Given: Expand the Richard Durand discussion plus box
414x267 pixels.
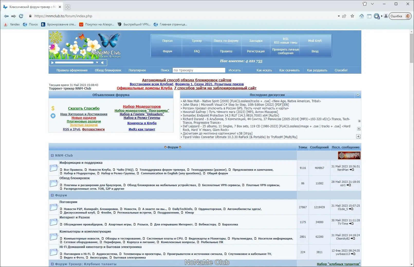Looking at the screenshot, I should [359, 121].
